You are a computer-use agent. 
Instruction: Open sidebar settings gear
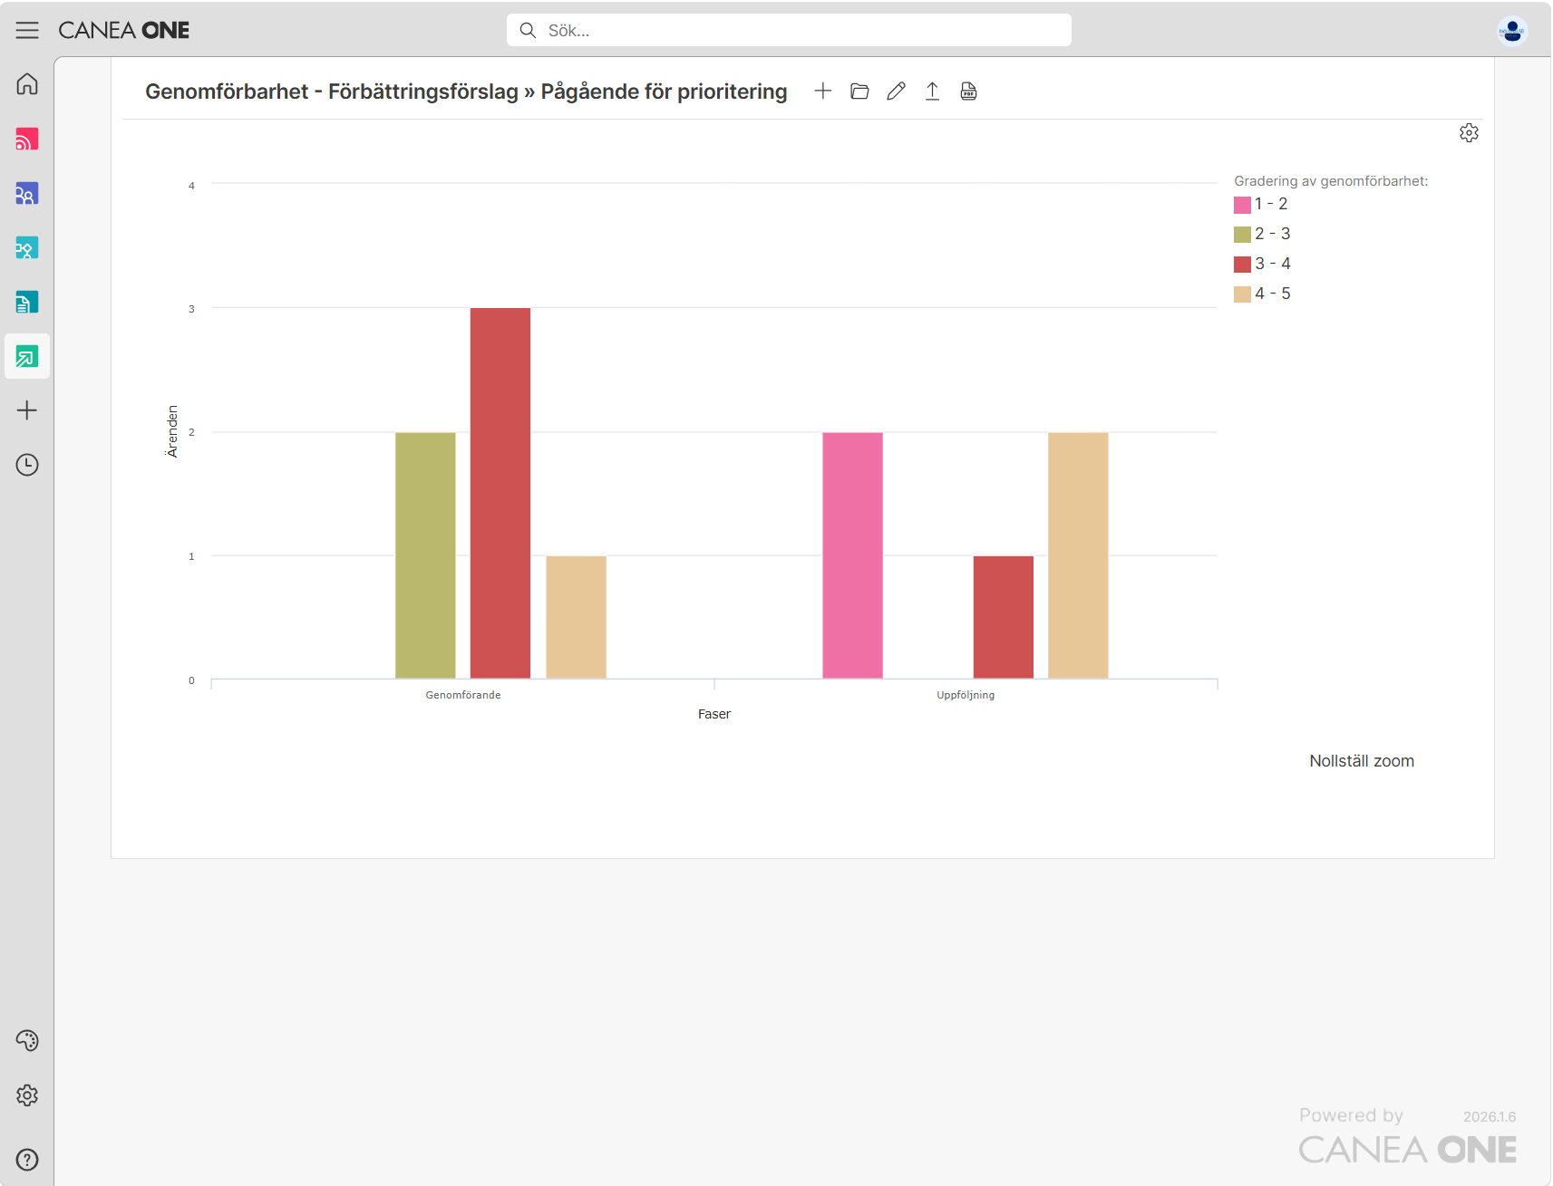[x=27, y=1095]
